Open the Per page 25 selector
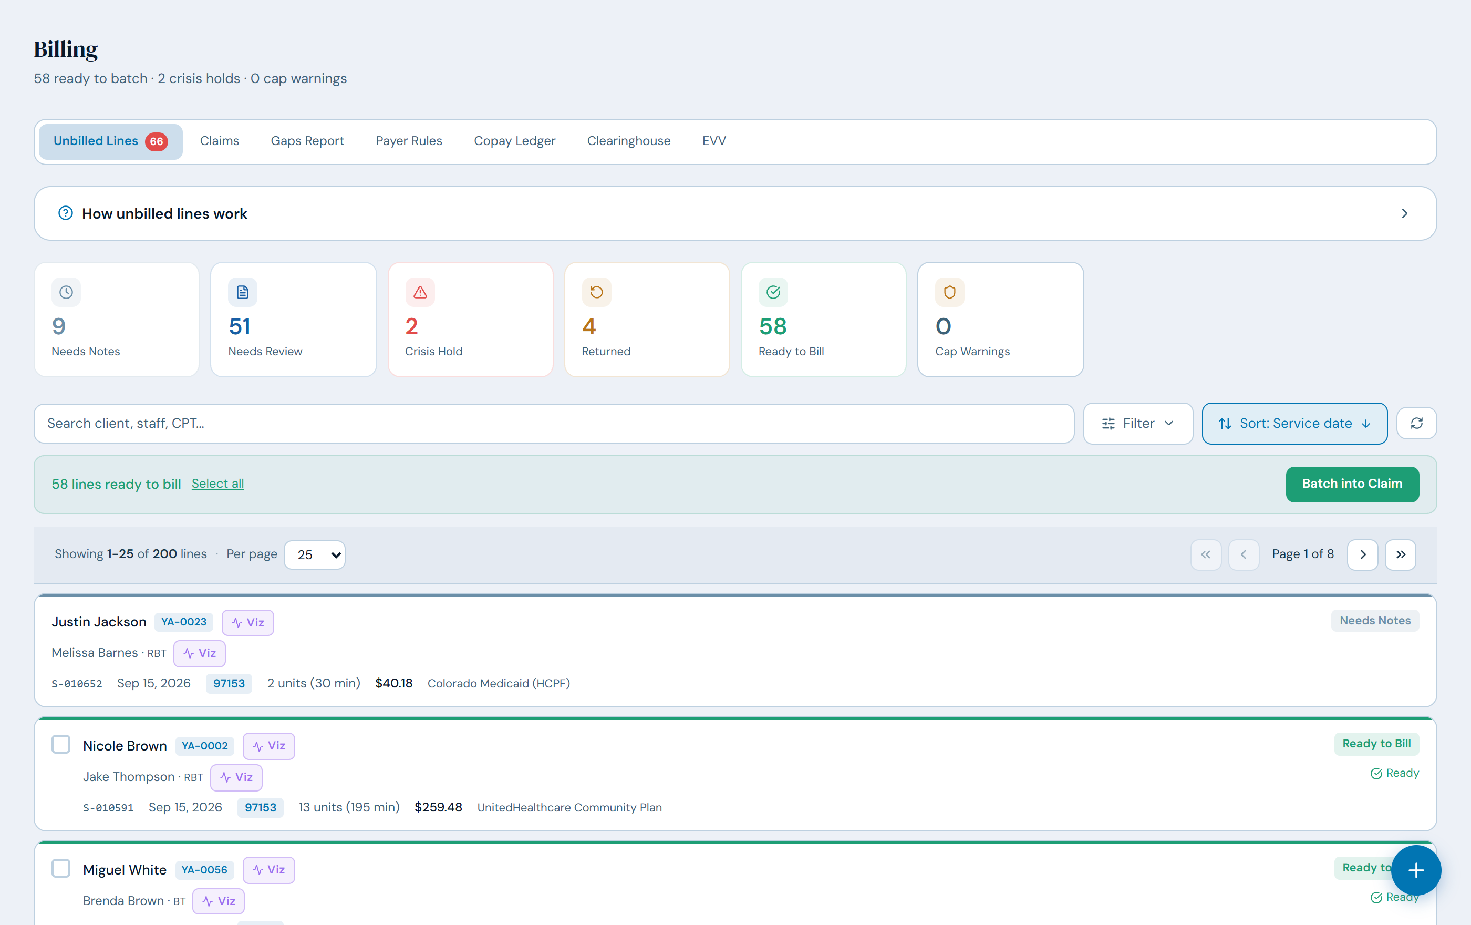The image size is (1471, 925). 315,554
